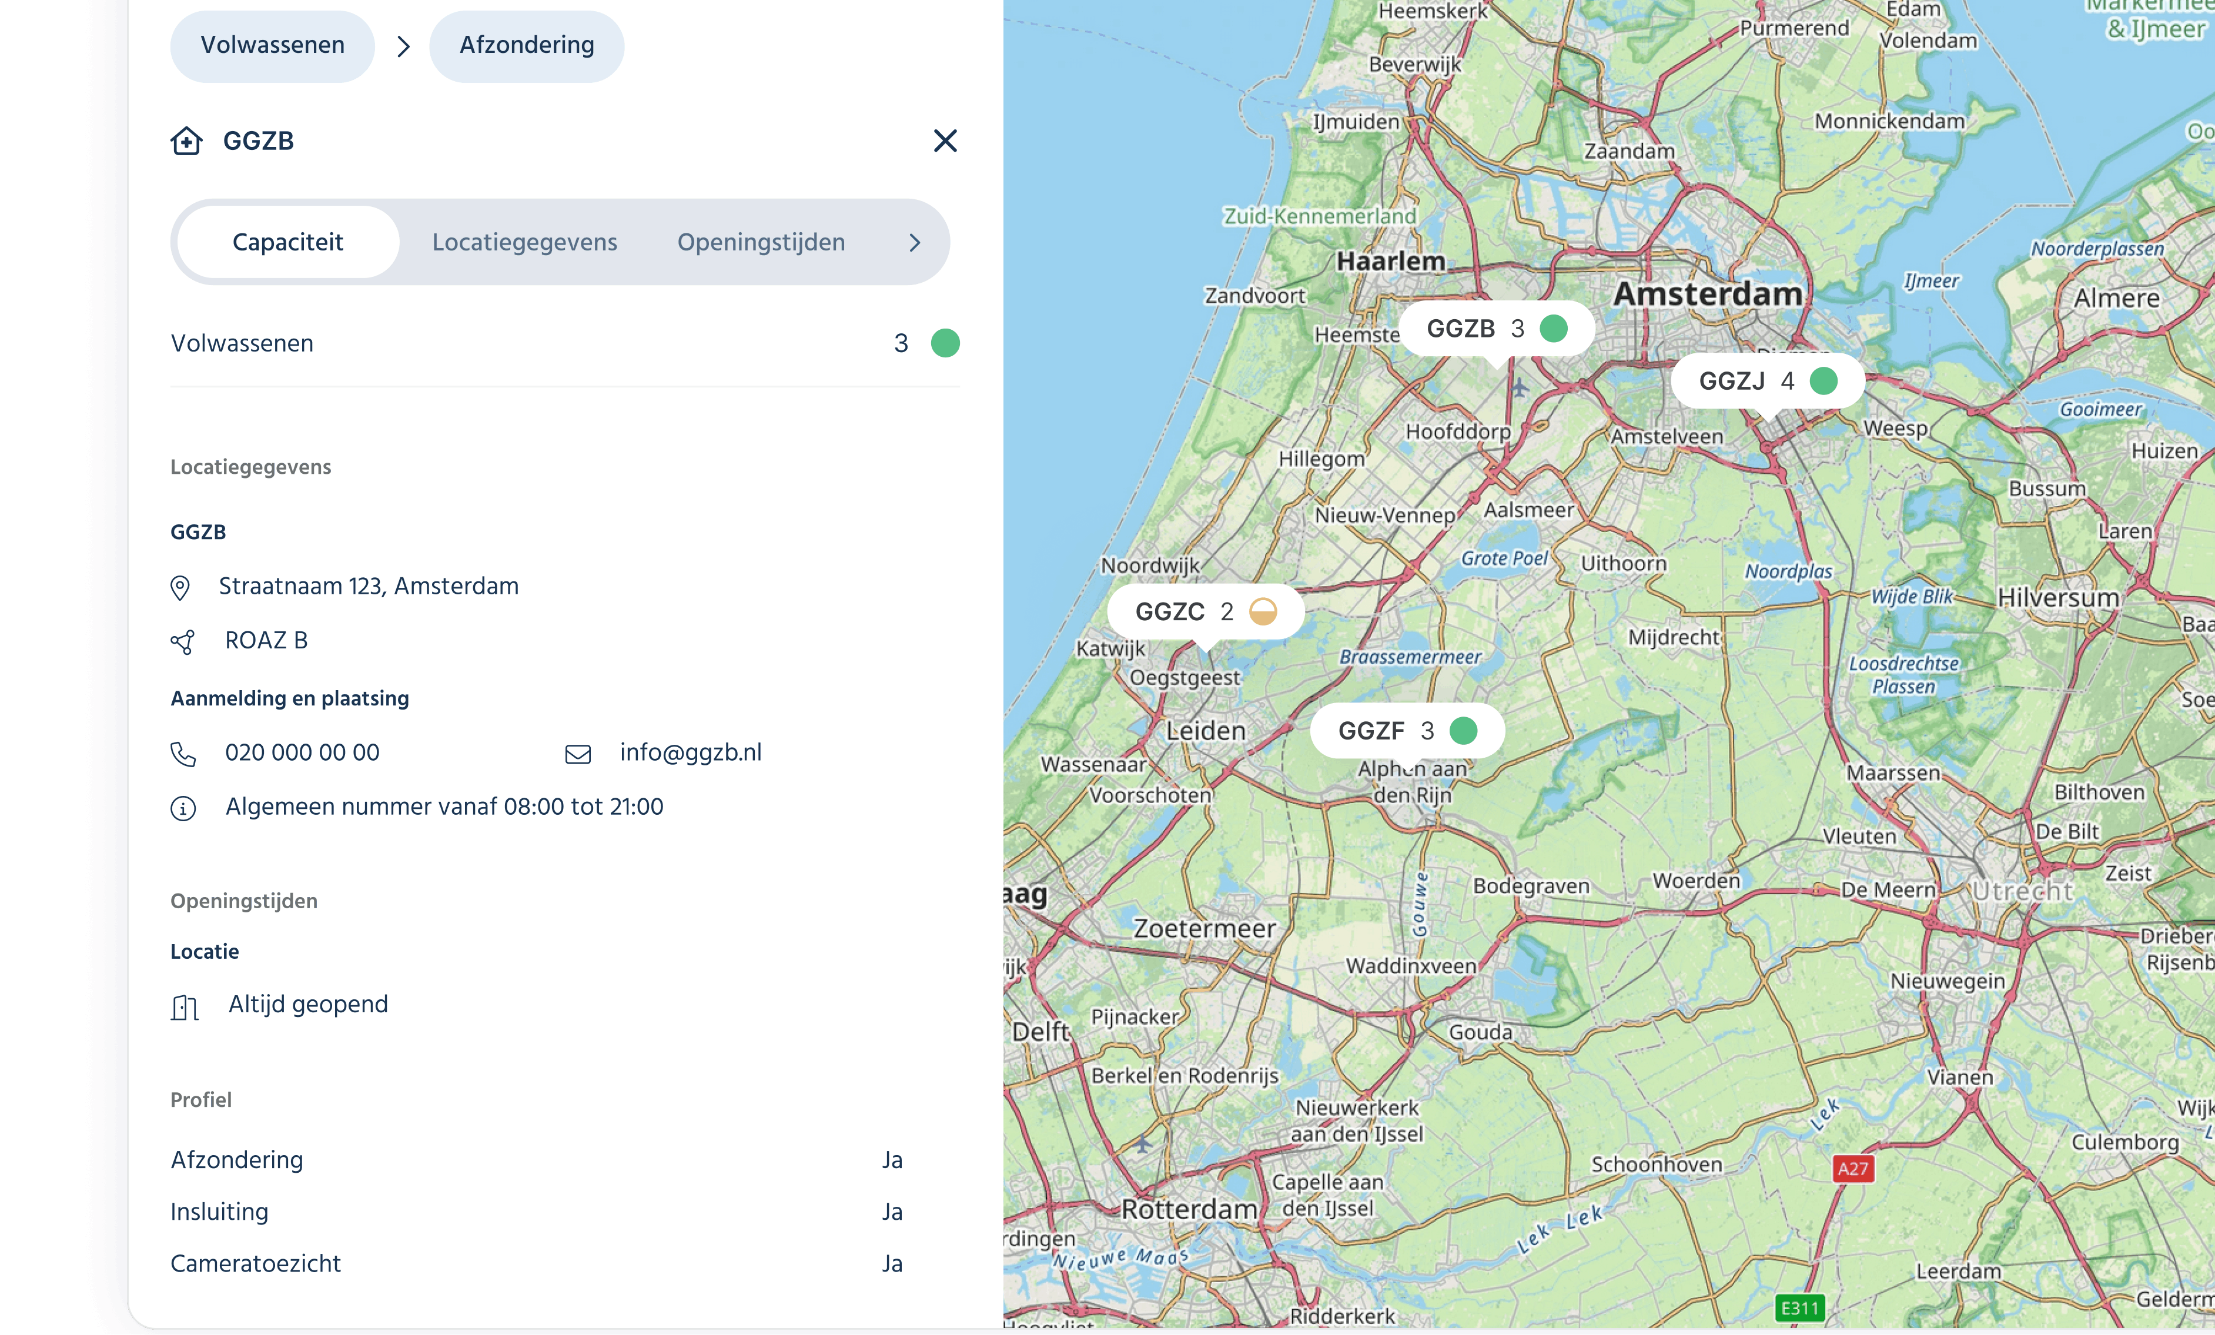
Task: Open the GGZB marker on the map
Action: tap(1497, 329)
